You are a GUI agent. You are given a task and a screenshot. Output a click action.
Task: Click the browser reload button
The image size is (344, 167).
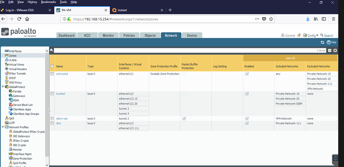(19, 19)
